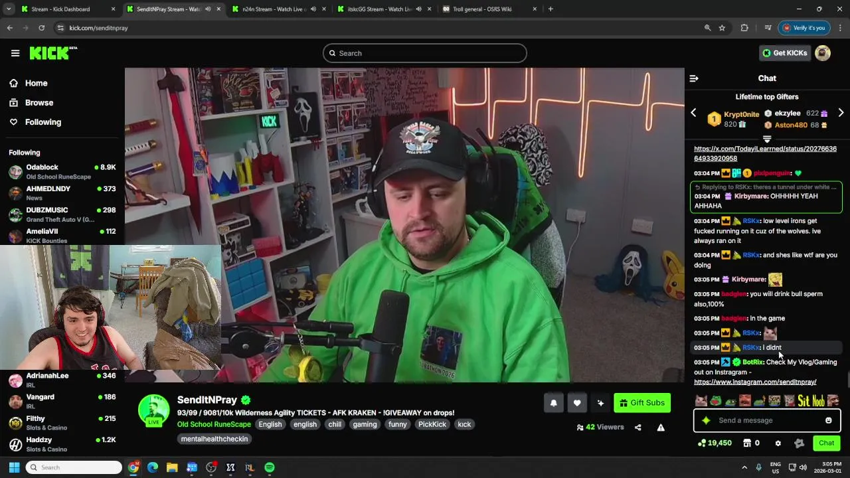Open Filthy channel in Following list
The height and width of the screenshot is (478, 850).
62,423
